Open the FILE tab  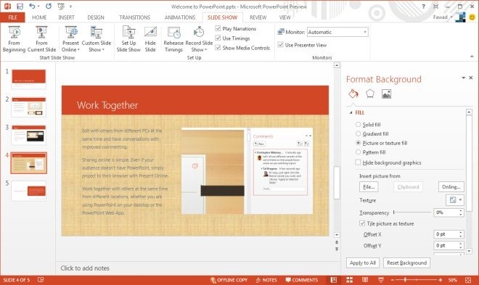coord(12,17)
